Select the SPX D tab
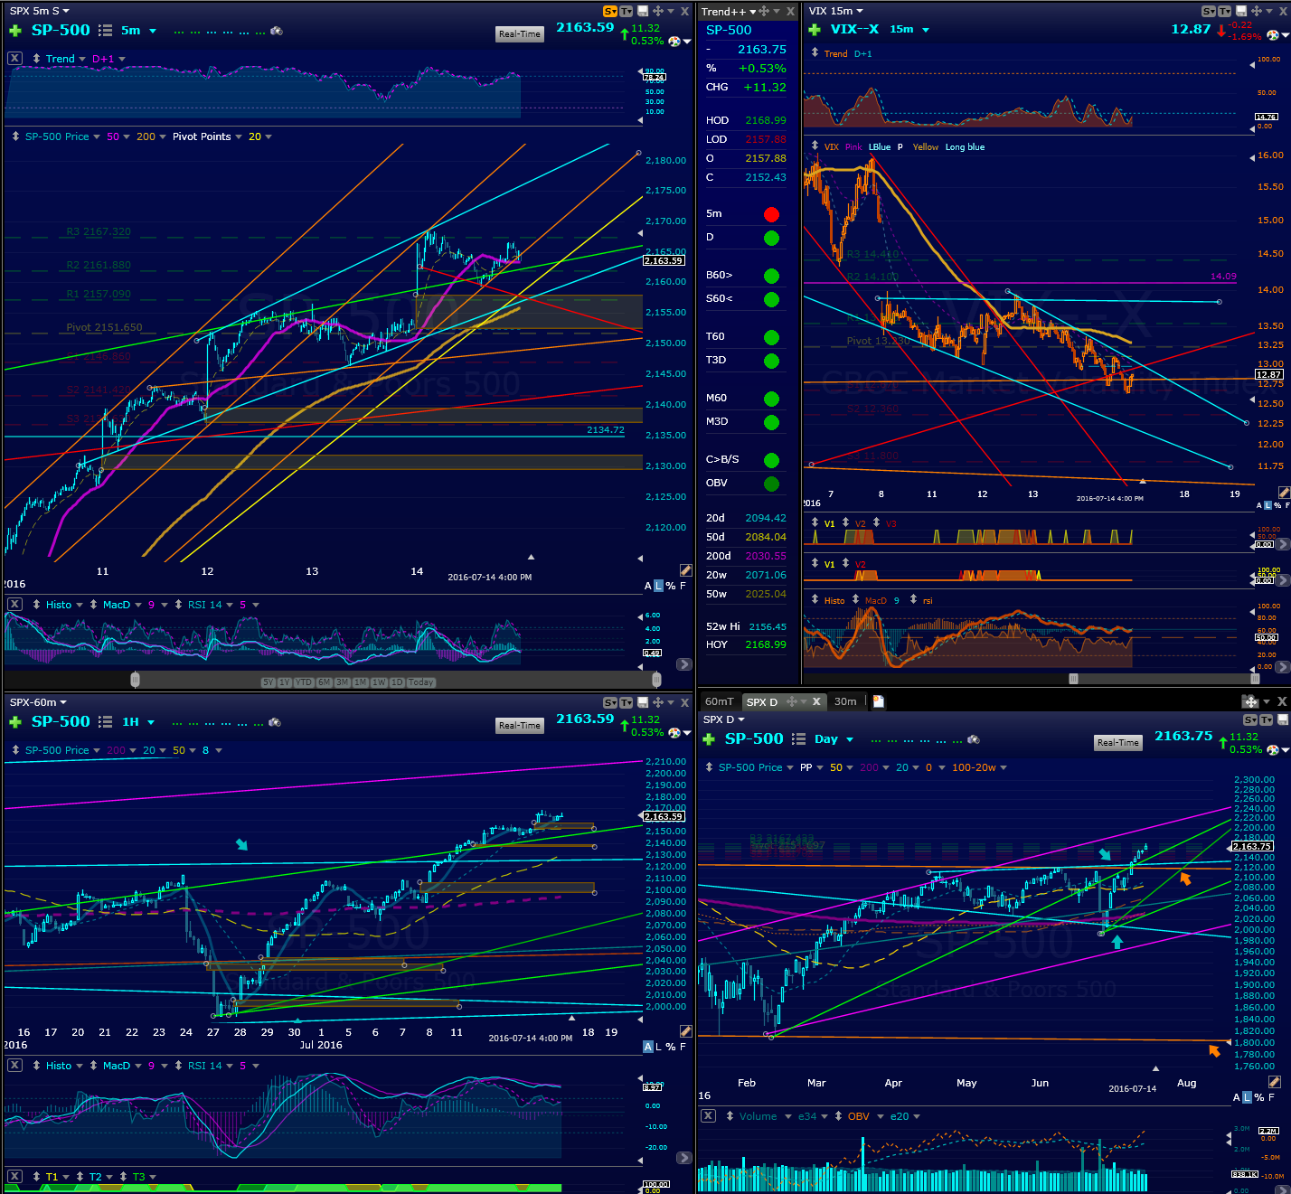1291x1194 pixels. tap(762, 701)
